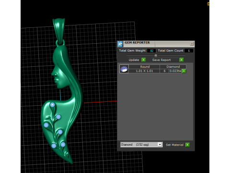Click the Round column header
The height and width of the screenshot is (173, 230).
[145, 67]
